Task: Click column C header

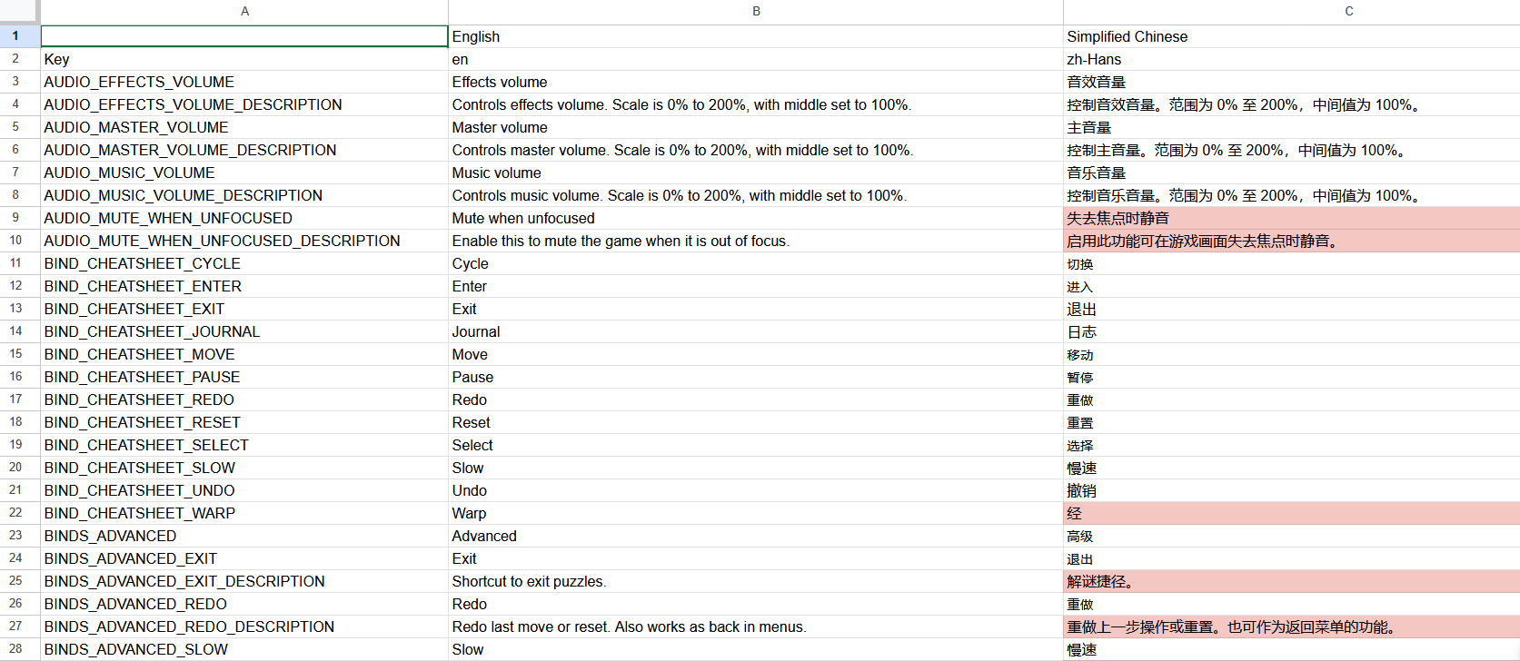Action: pos(1348,12)
